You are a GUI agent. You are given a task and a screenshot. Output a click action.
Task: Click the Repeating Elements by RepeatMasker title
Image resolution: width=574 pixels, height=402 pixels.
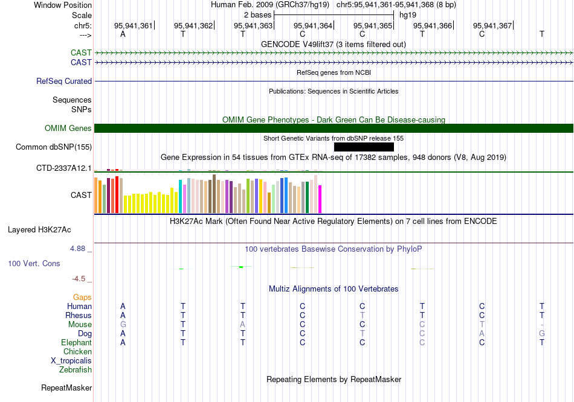coord(334,379)
